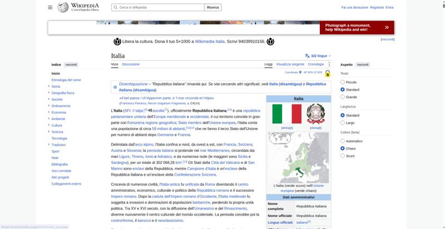
Task: Play the ascolta audio speaker icon
Action: [x=150, y=110]
